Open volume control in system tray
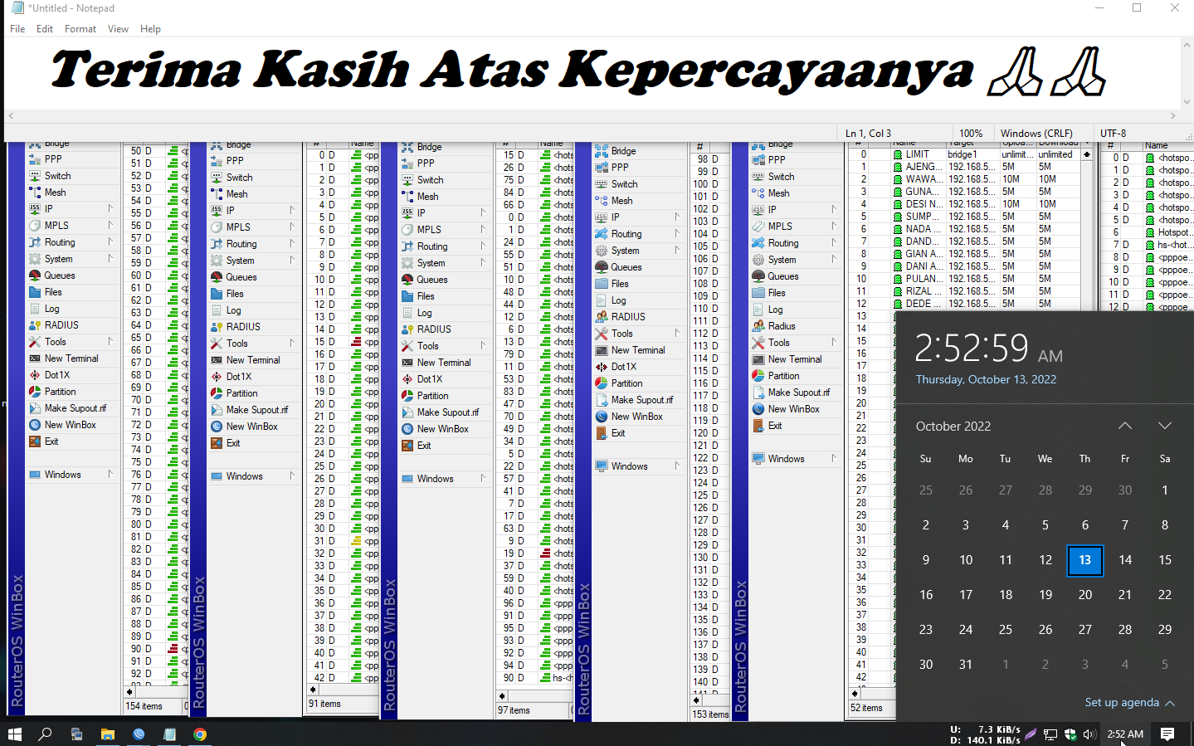Viewport: 1194px width, 746px height. click(1089, 734)
